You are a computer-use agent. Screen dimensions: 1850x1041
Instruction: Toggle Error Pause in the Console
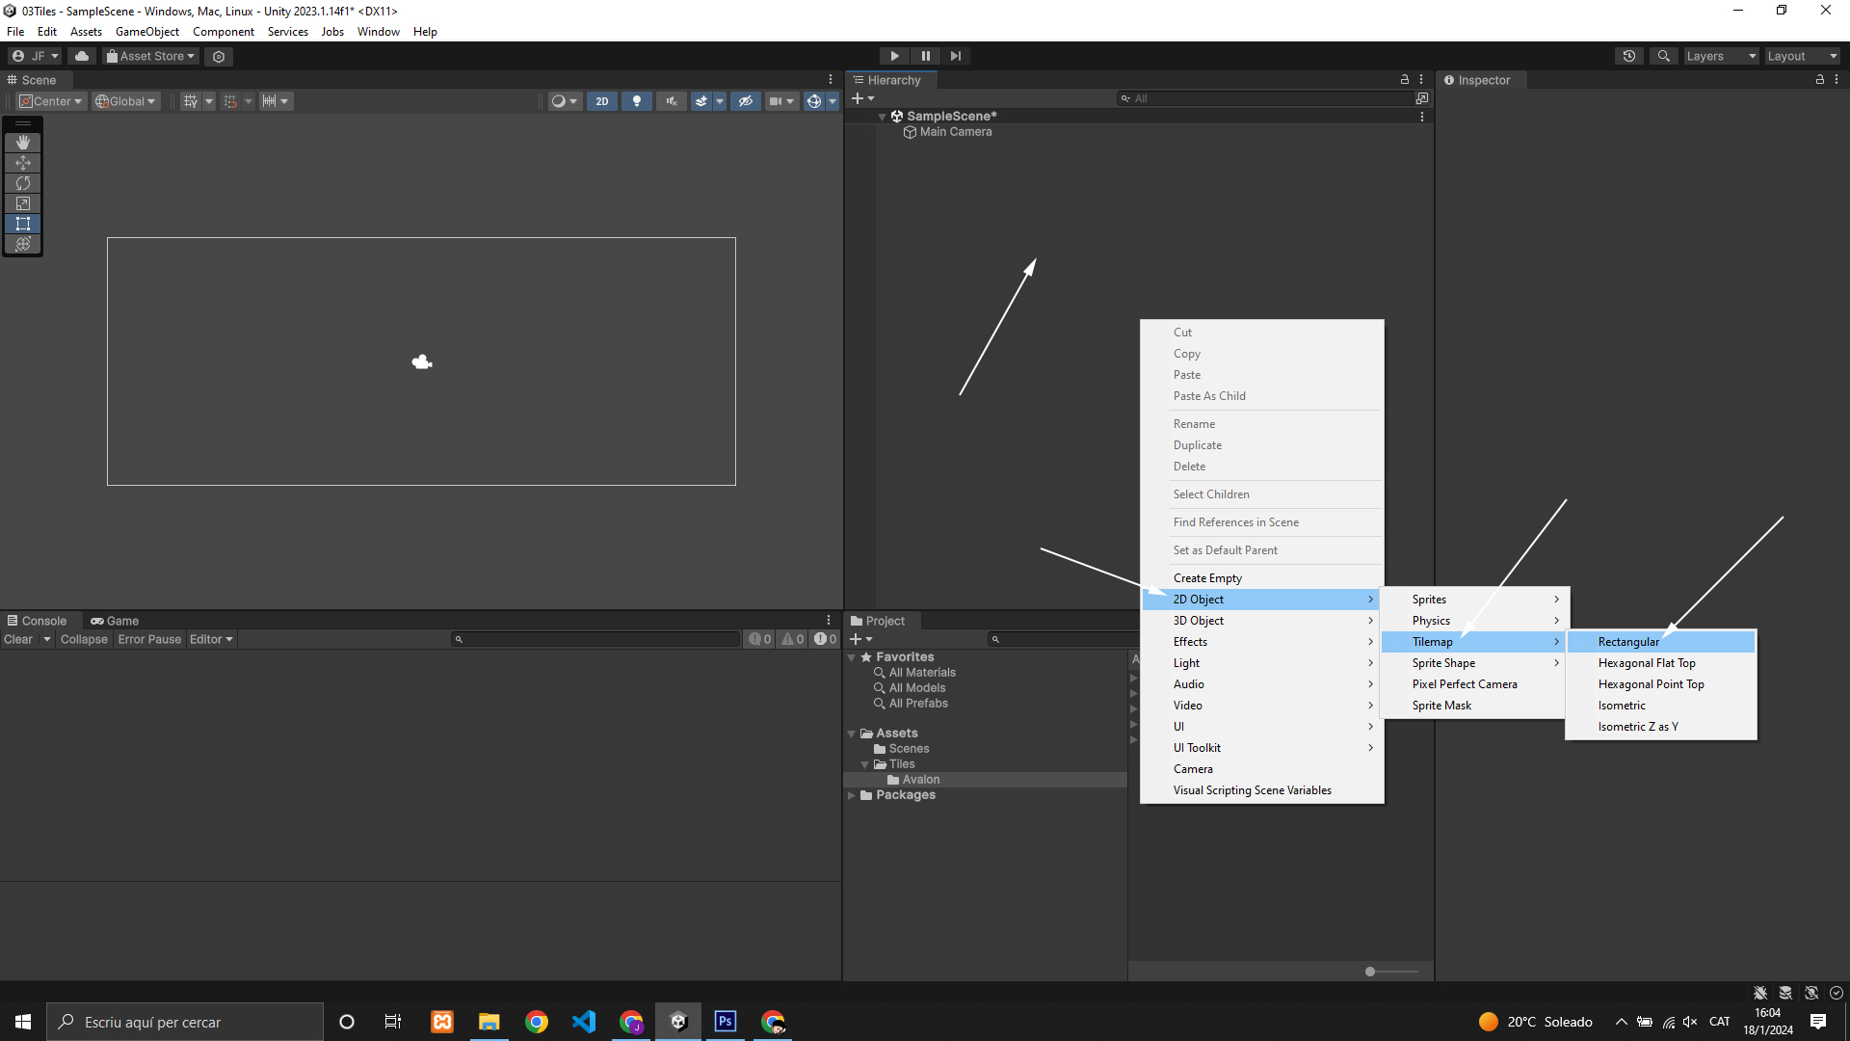pos(149,639)
